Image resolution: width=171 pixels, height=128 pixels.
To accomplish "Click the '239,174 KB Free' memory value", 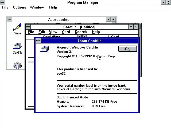I will 104,102.
